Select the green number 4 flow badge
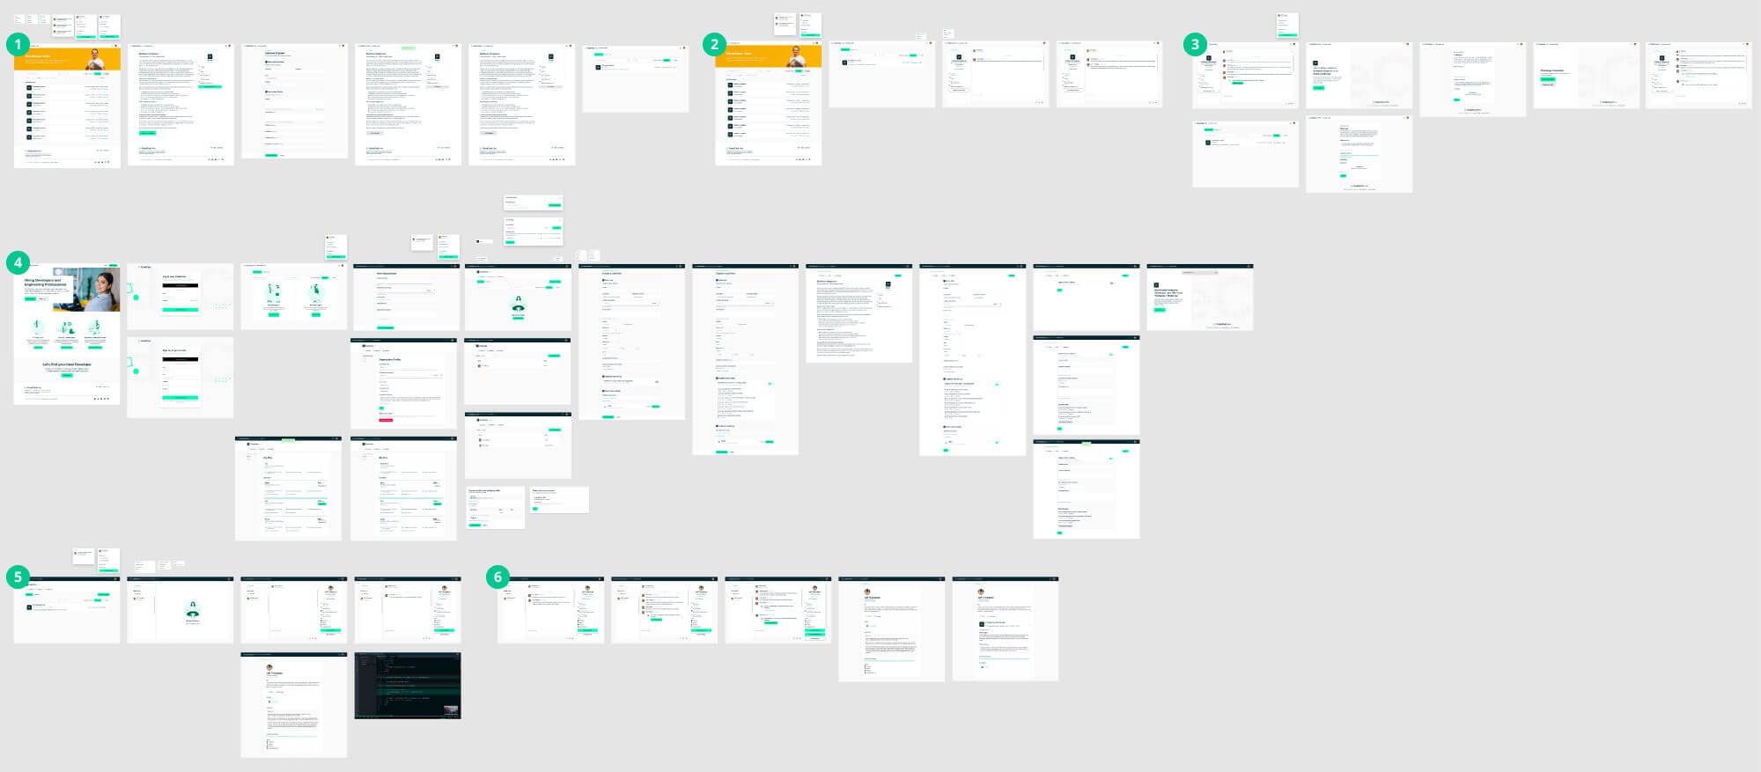Viewport: 1761px width, 772px height. pos(18,262)
